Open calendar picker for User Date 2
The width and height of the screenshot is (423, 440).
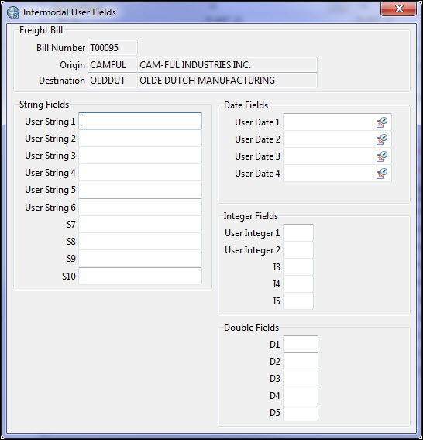click(x=382, y=139)
